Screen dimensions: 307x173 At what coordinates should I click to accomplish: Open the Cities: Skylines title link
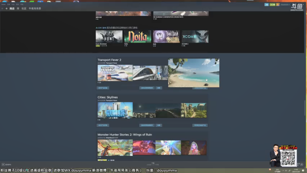pyautogui.click(x=107, y=97)
